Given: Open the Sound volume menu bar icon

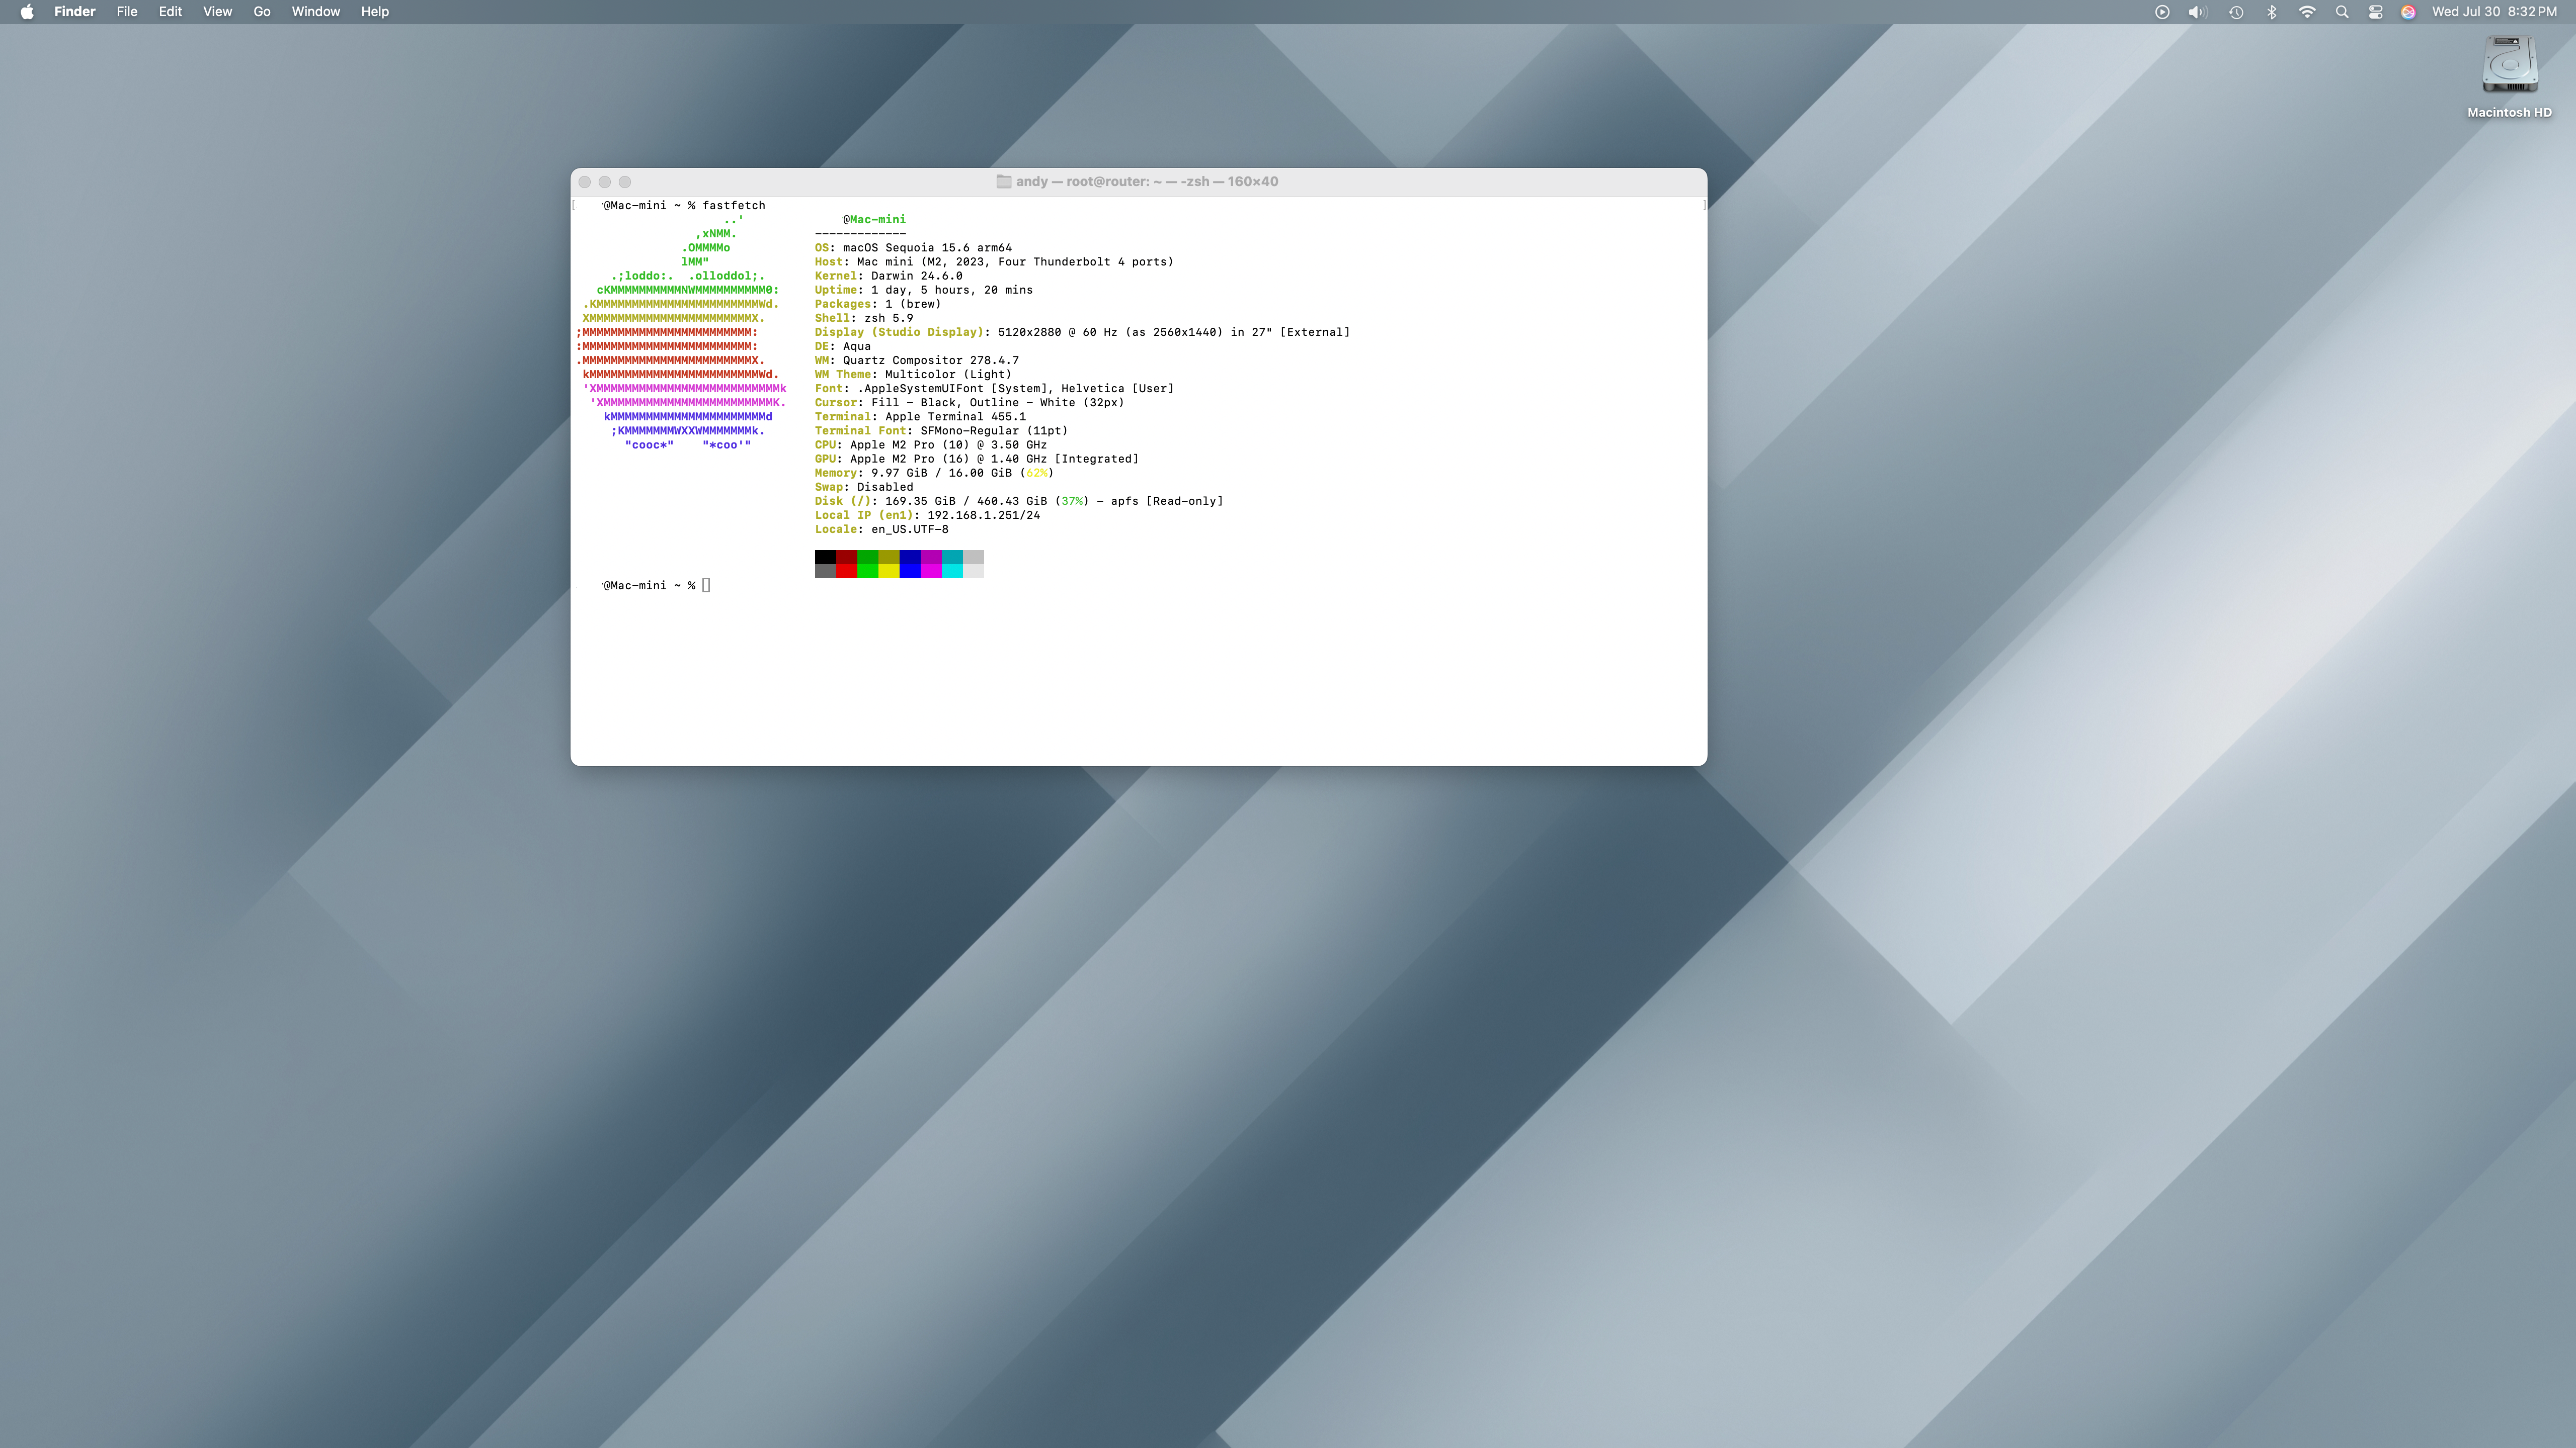Looking at the screenshot, I should (x=2197, y=12).
